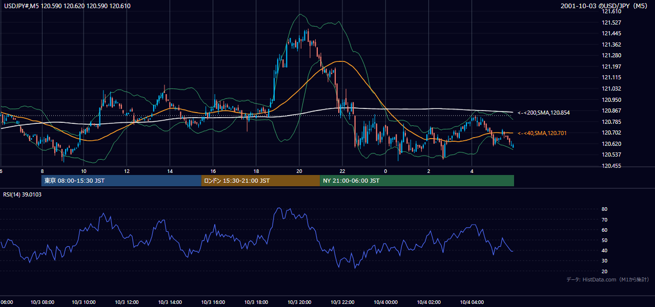Click the 10/3 18:00 time axis label
The image size is (655, 307).
click(x=256, y=302)
